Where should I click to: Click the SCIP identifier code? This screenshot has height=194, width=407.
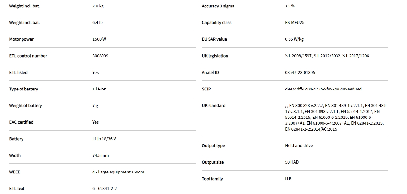[323, 89]
